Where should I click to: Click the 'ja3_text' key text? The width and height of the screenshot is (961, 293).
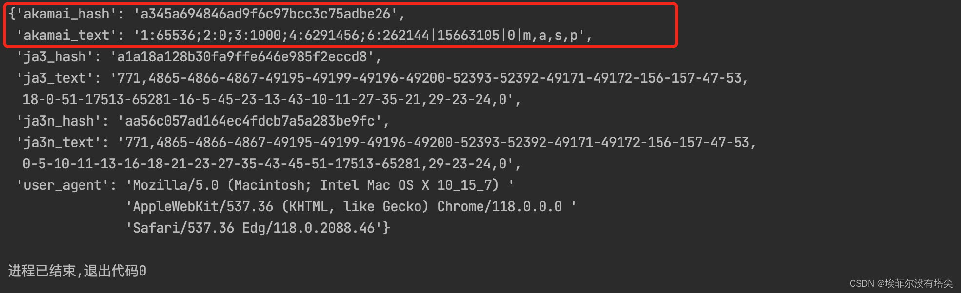coord(55,78)
